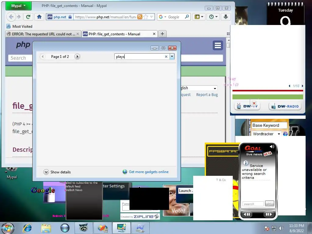312x234 pixels.
Task: Click the Wordtracker go globe button
Action: [x=285, y=134]
